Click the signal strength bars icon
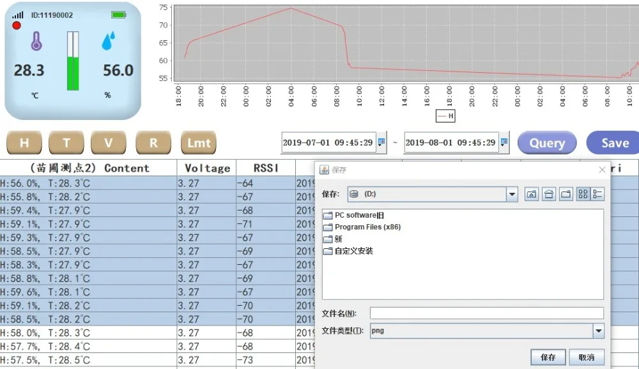This screenshot has width=639, height=369. [x=17, y=15]
